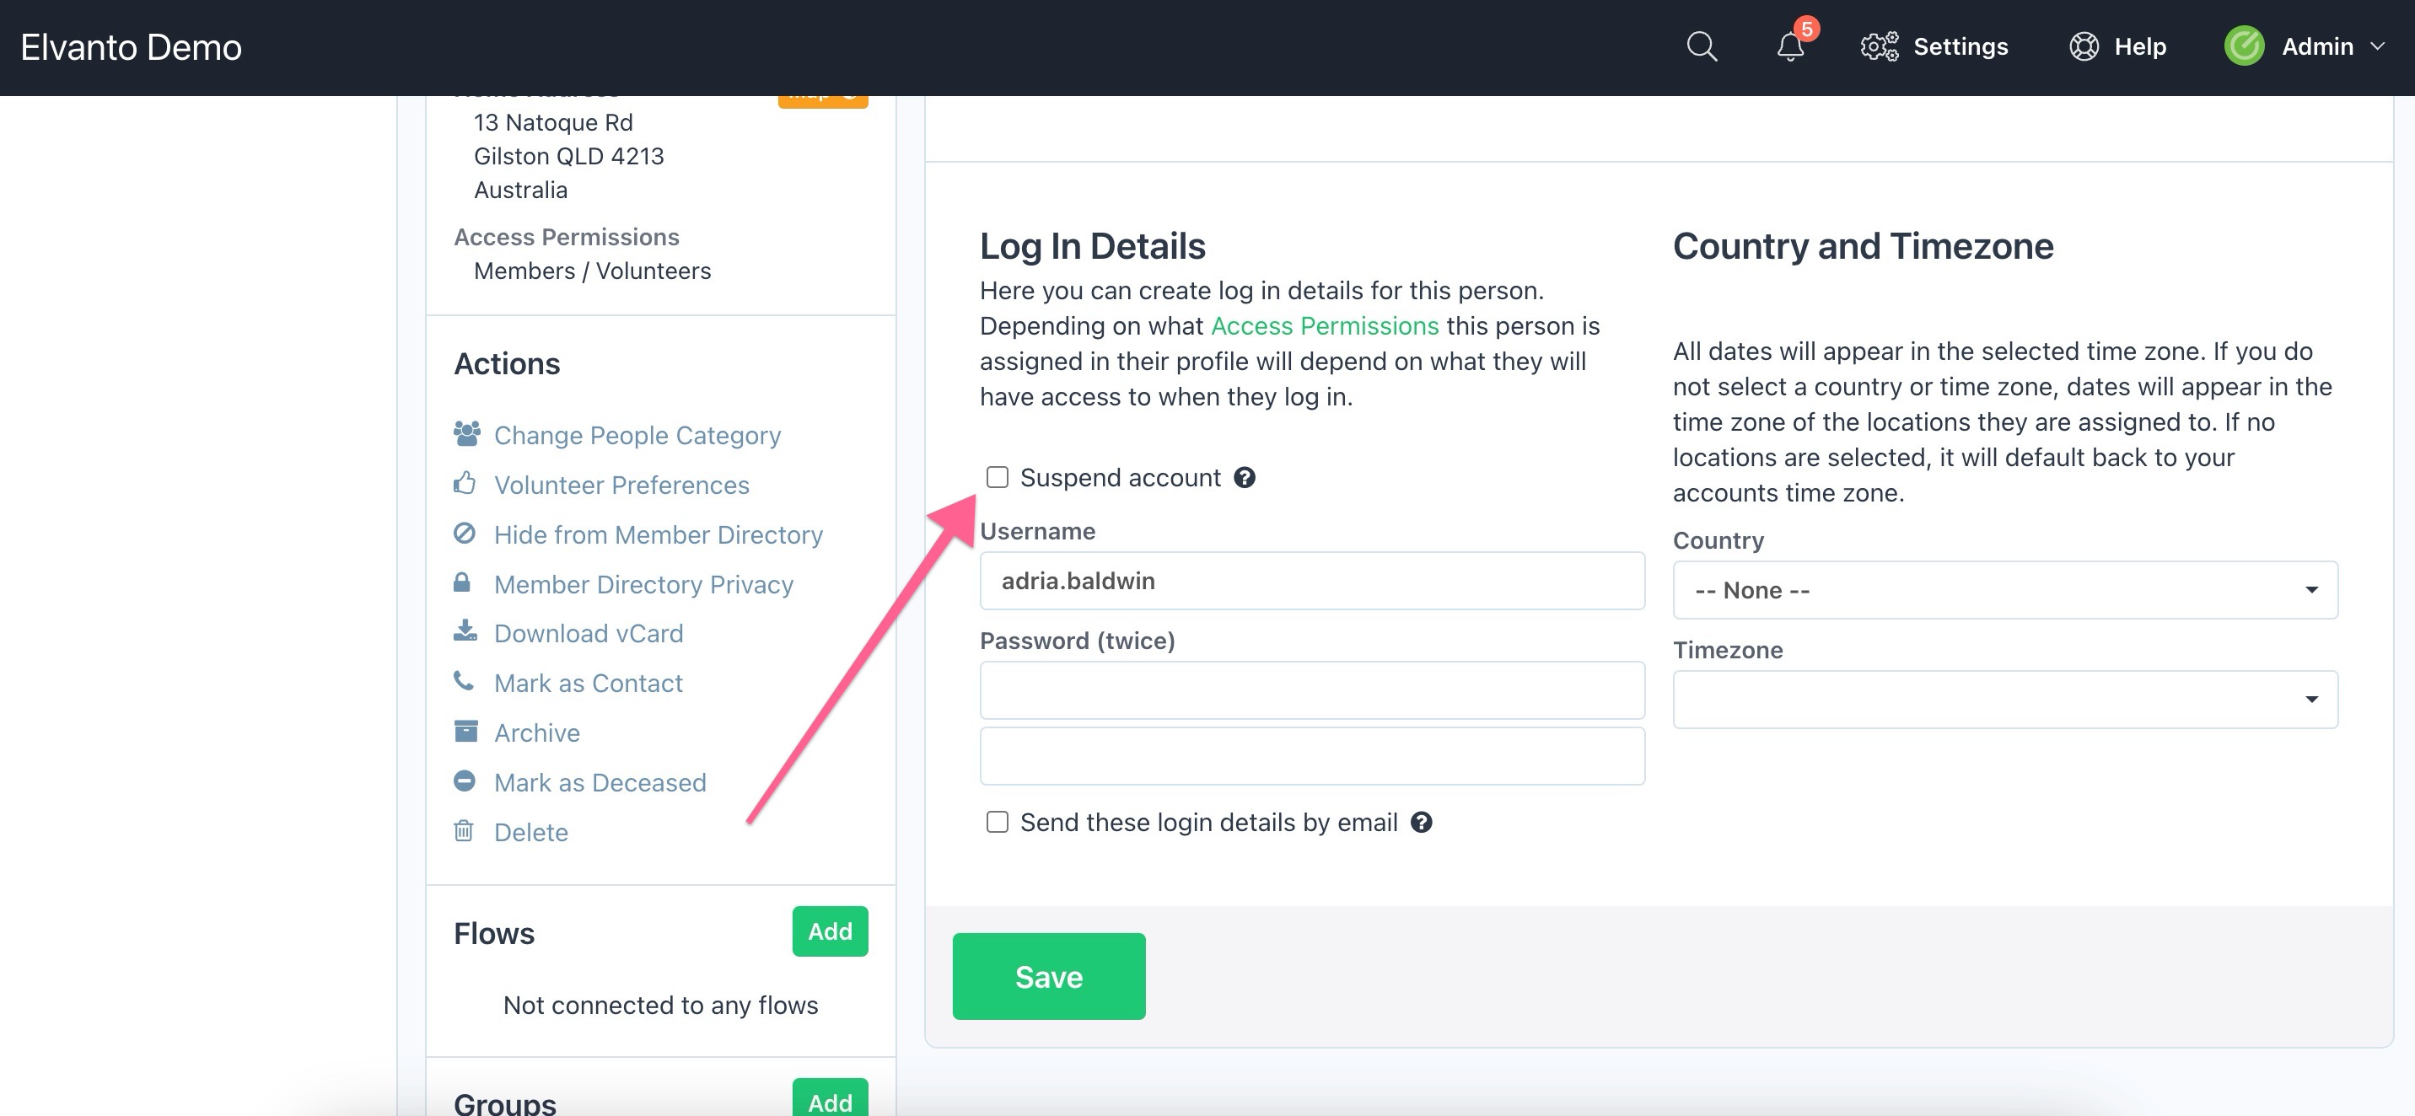Focus the first Password field
Image resolution: width=2415 pixels, height=1116 pixels.
pos(1311,690)
